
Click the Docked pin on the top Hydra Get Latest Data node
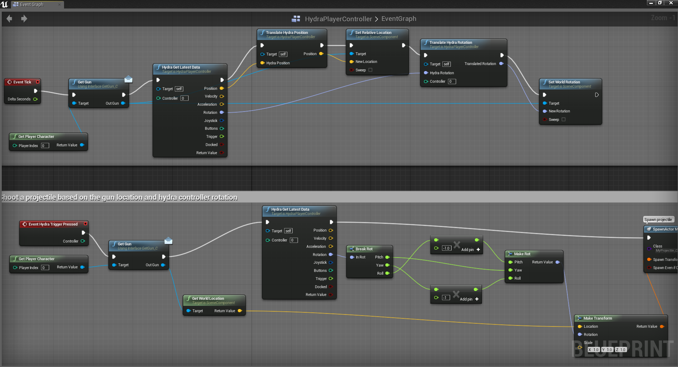coord(222,145)
